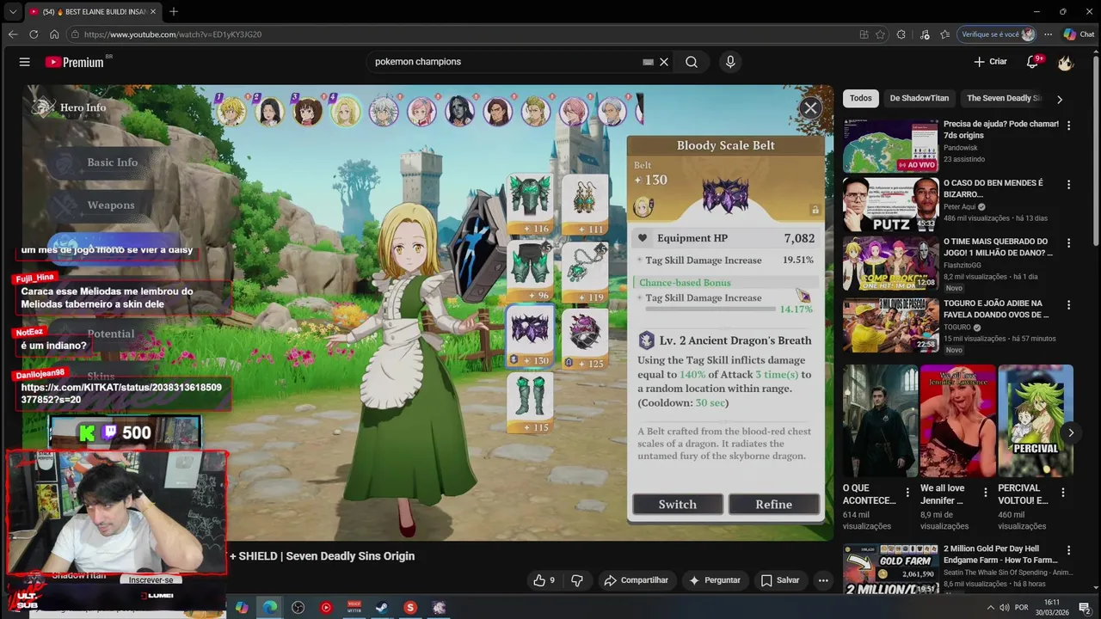Open options for TOGURO video
This screenshot has width=1101, height=619.
pos(1069,304)
